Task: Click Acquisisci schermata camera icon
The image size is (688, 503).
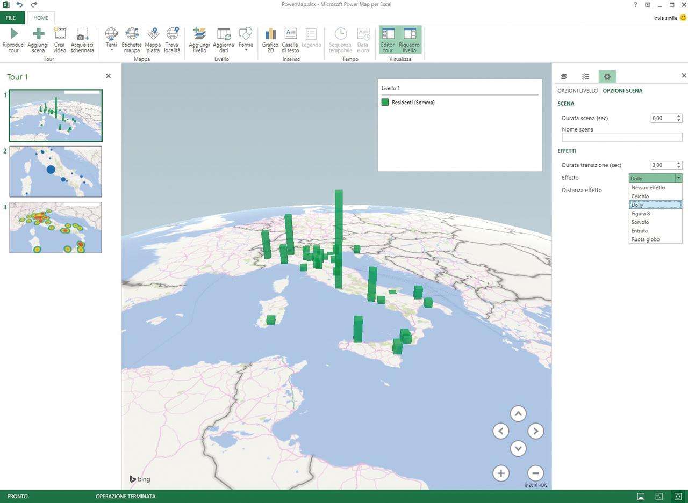Action: pos(82,34)
